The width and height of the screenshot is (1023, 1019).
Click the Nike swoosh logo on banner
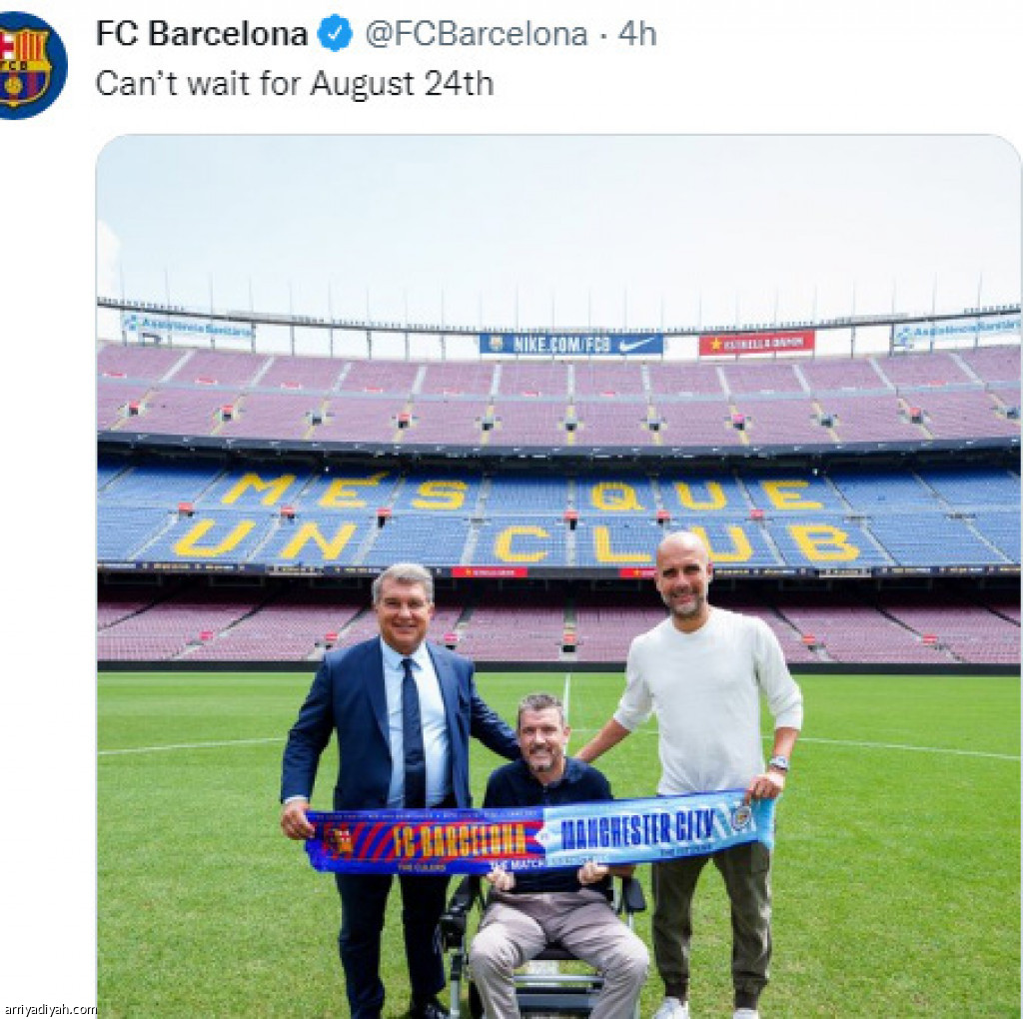click(636, 344)
